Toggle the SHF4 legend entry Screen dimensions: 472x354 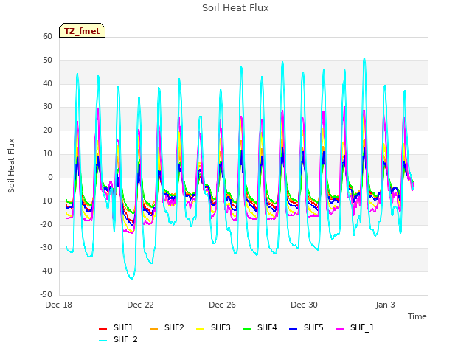tap(260, 327)
